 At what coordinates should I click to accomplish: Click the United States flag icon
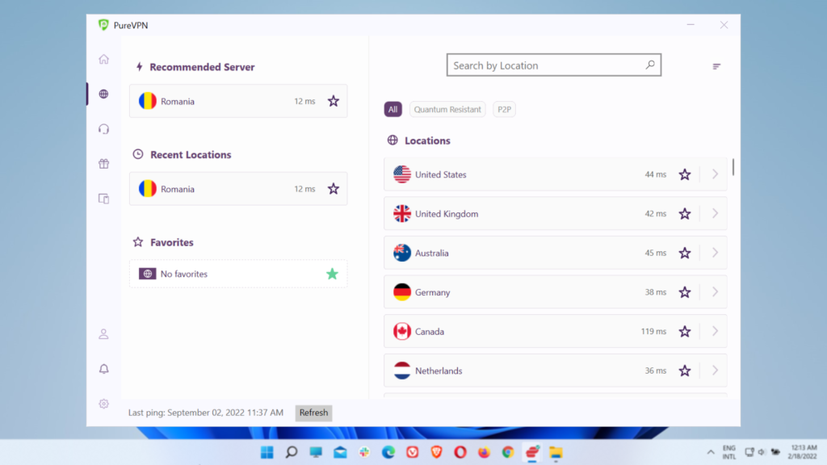point(402,174)
